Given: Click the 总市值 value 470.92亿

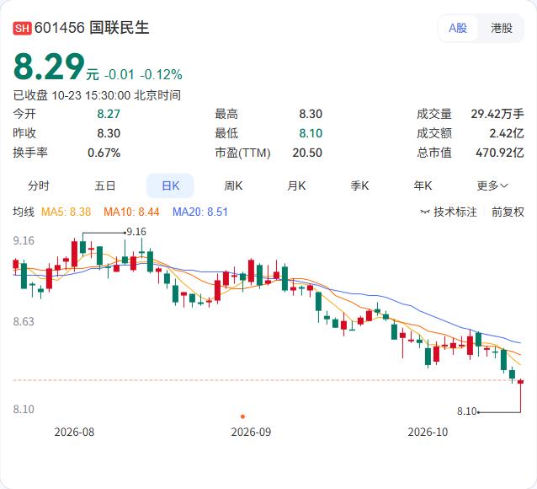Looking at the screenshot, I should pos(500,153).
